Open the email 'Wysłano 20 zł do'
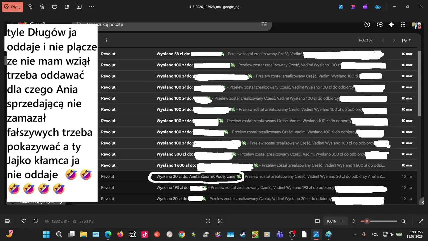Viewport: 428px width, 241px height. click(257, 199)
